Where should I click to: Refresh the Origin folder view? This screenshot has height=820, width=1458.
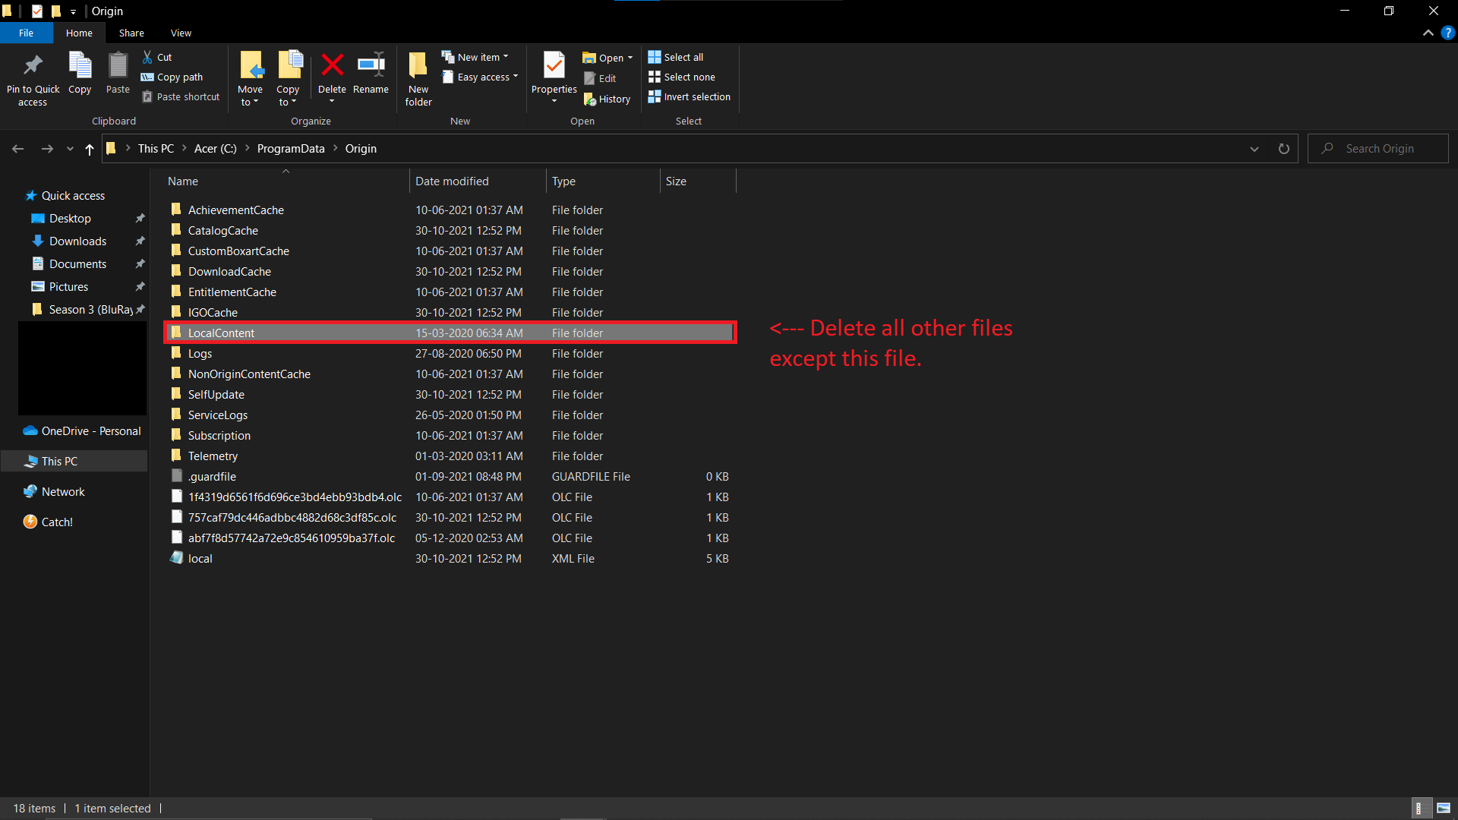(1283, 148)
